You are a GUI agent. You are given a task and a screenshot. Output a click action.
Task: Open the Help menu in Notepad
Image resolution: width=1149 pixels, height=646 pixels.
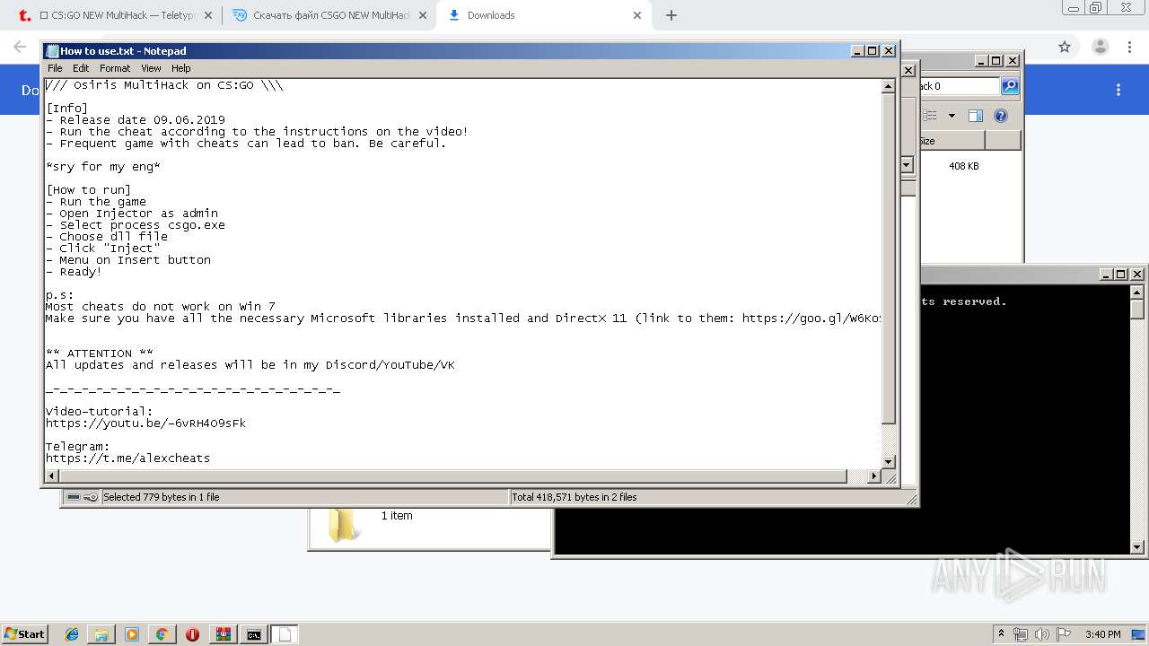pos(181,68)
